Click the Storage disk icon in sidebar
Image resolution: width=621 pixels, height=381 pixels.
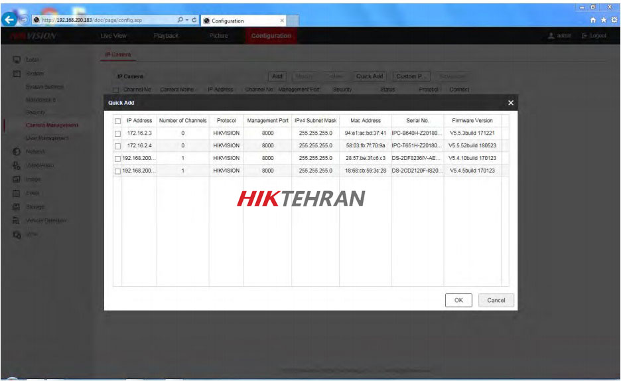click(x=17, y=206)
